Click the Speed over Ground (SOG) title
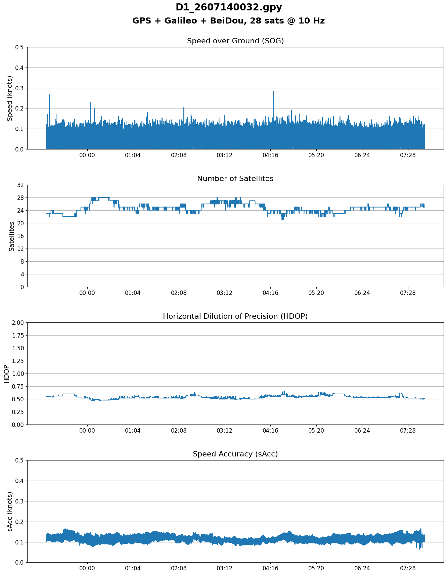447x575 pixels. point(235,41)
